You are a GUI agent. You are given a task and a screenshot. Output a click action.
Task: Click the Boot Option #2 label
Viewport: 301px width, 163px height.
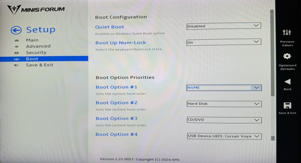[117, 103]
